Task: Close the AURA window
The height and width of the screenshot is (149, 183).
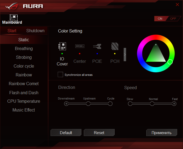Action: [177, 5]
